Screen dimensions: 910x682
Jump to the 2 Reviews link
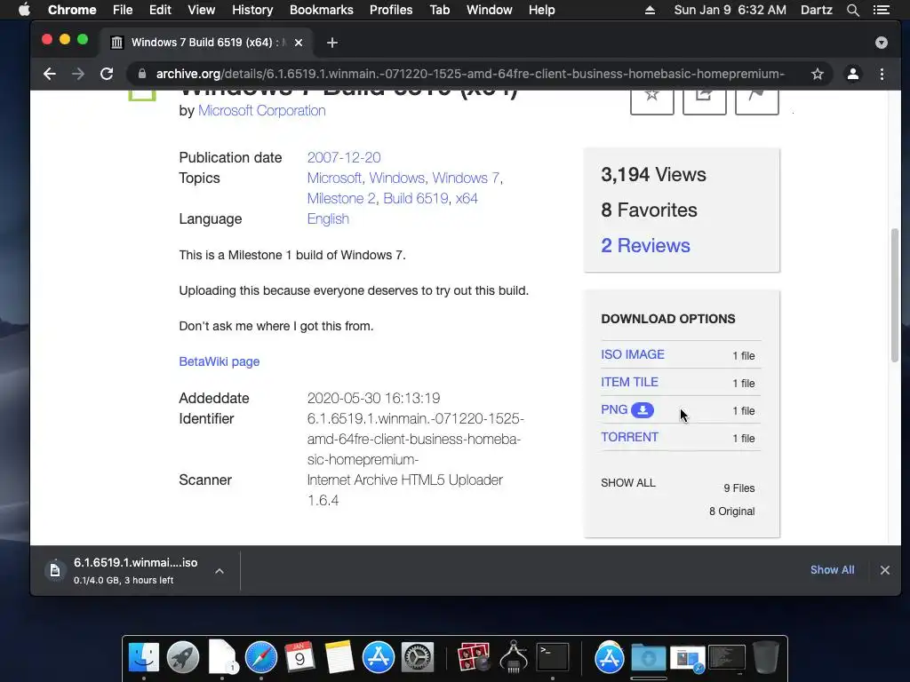(645, 245)
